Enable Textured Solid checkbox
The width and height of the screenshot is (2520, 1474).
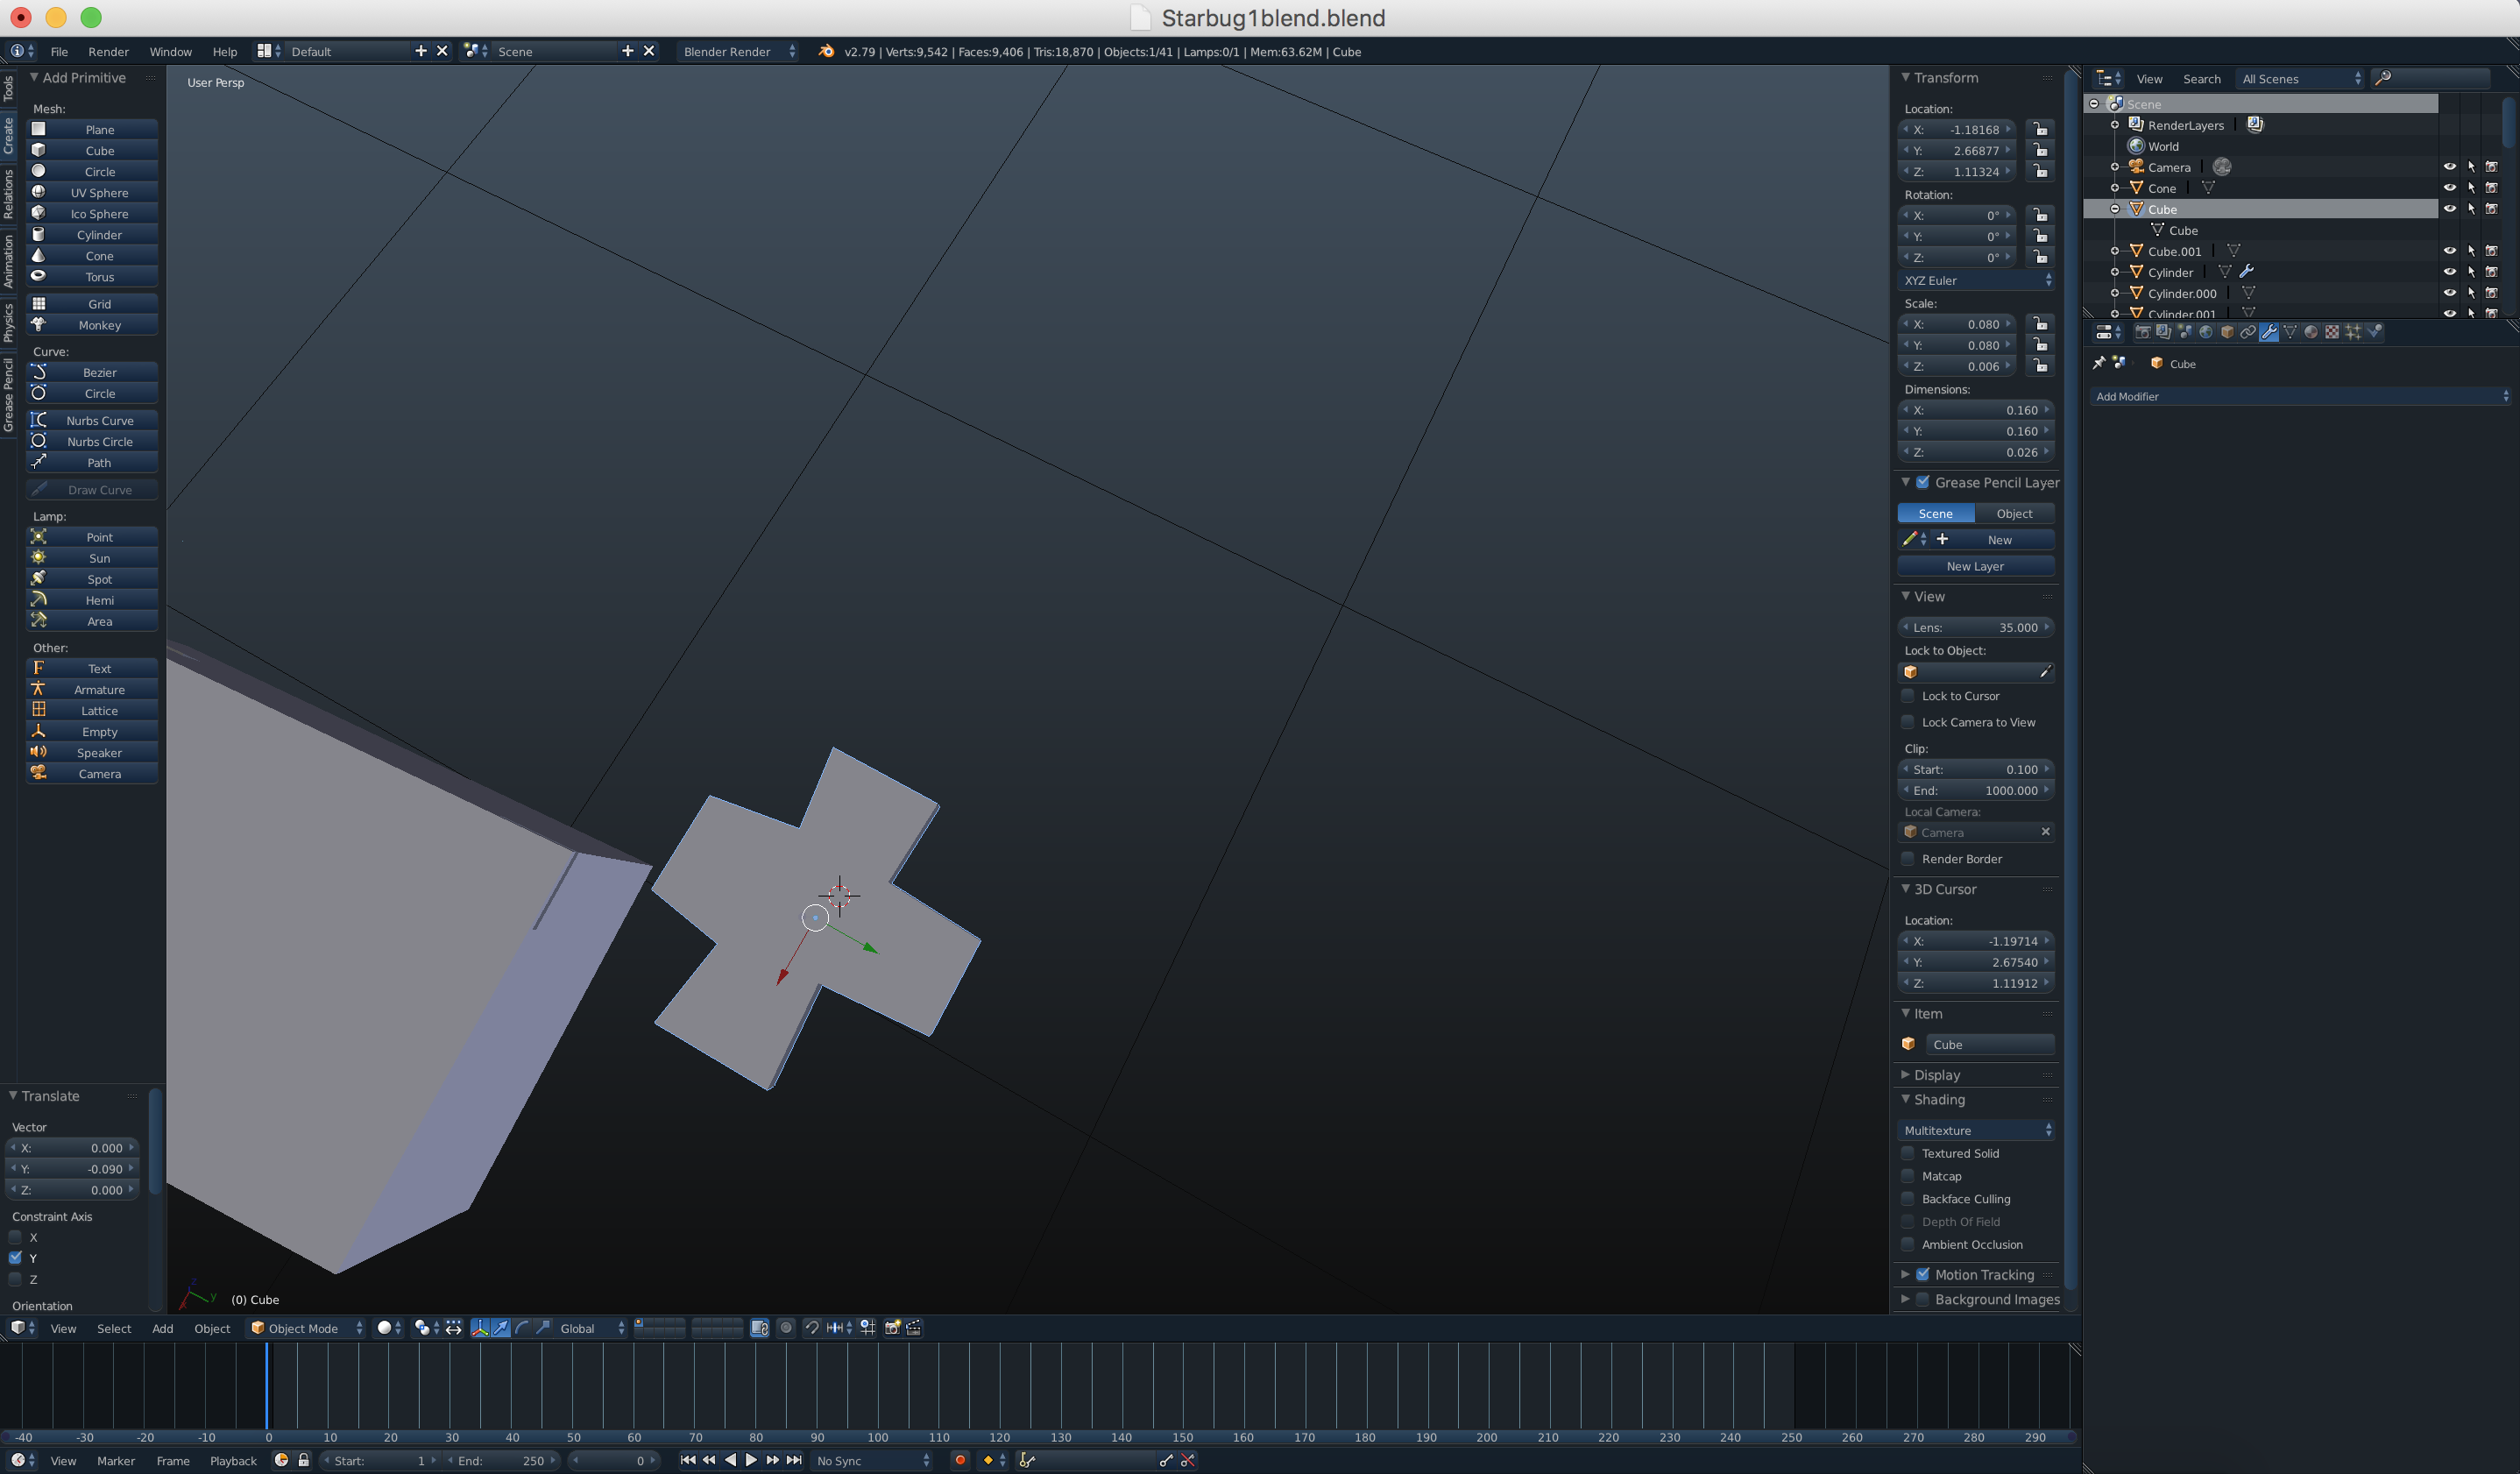coord(1908,1153)
